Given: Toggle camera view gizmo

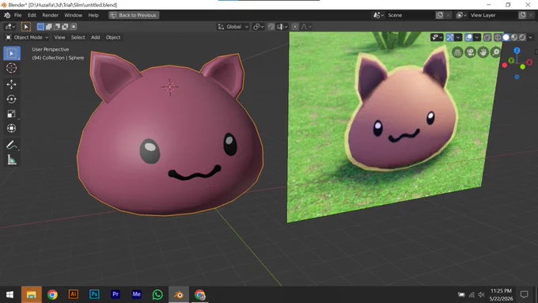Looking at the screenshot, I should (x=471, y=52).
